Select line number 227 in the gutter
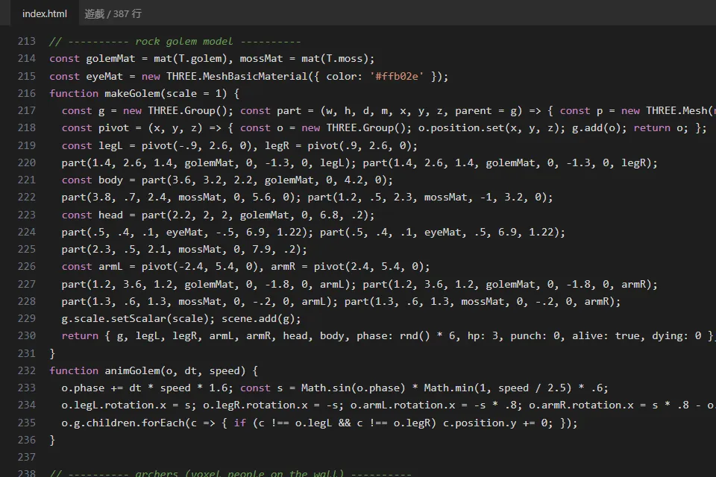 coord(27,284)
